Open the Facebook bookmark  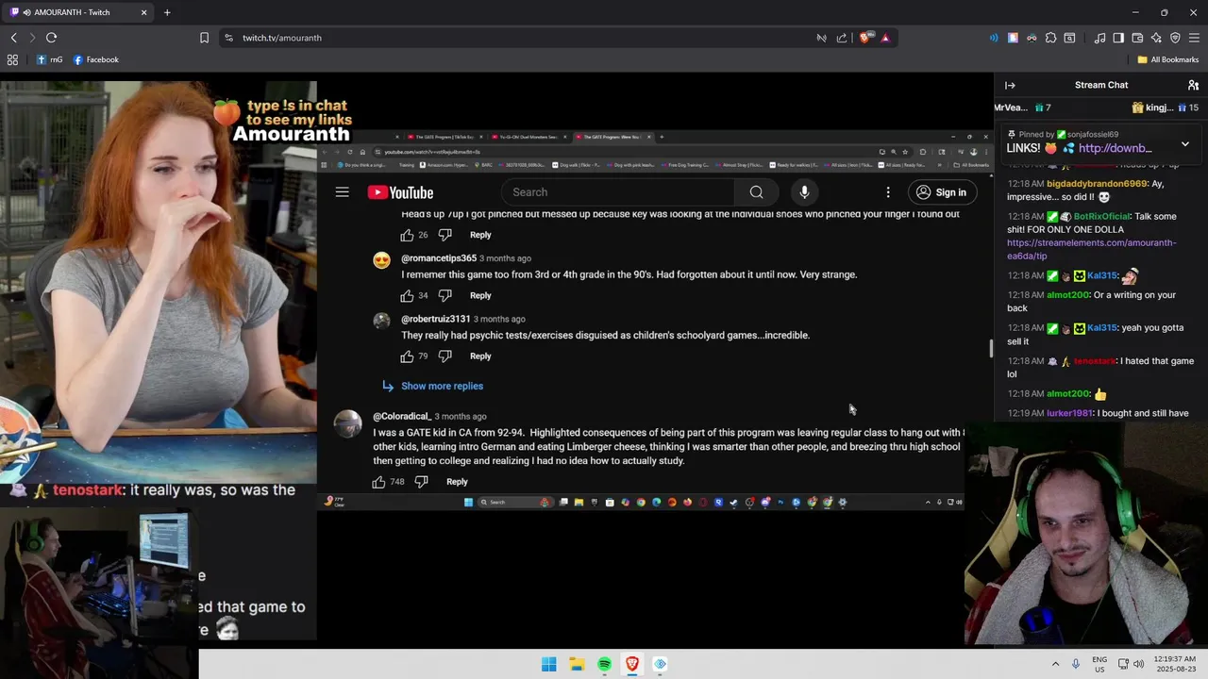pyautogui.click(x=96, y=59)
